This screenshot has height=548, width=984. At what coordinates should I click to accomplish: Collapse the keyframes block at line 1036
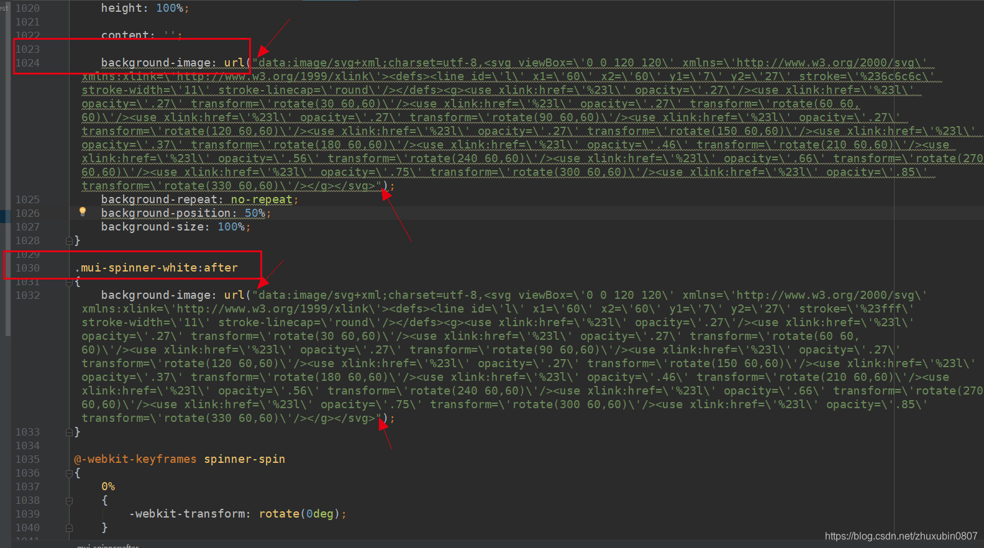69,473
